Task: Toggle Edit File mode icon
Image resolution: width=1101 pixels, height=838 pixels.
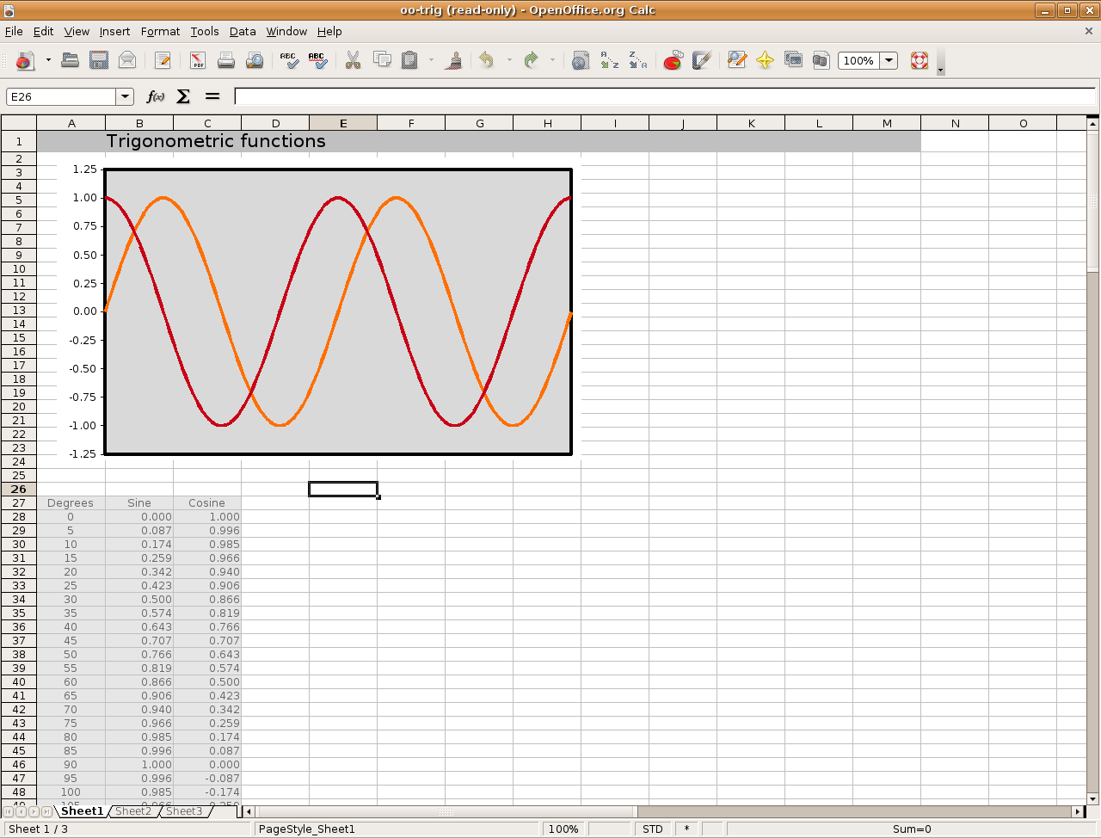Action: [163, 60]
